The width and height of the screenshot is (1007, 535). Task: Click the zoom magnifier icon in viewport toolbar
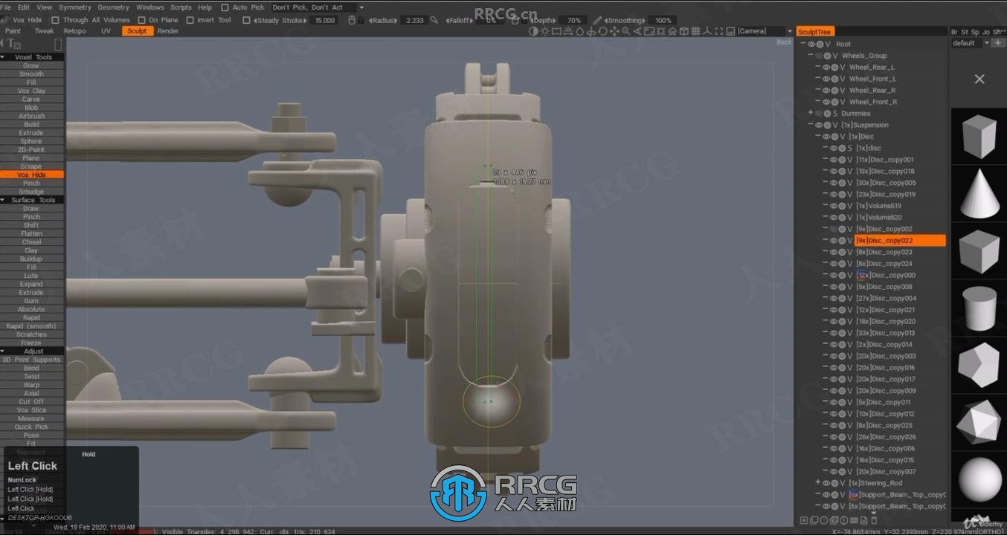pos(626,31)
